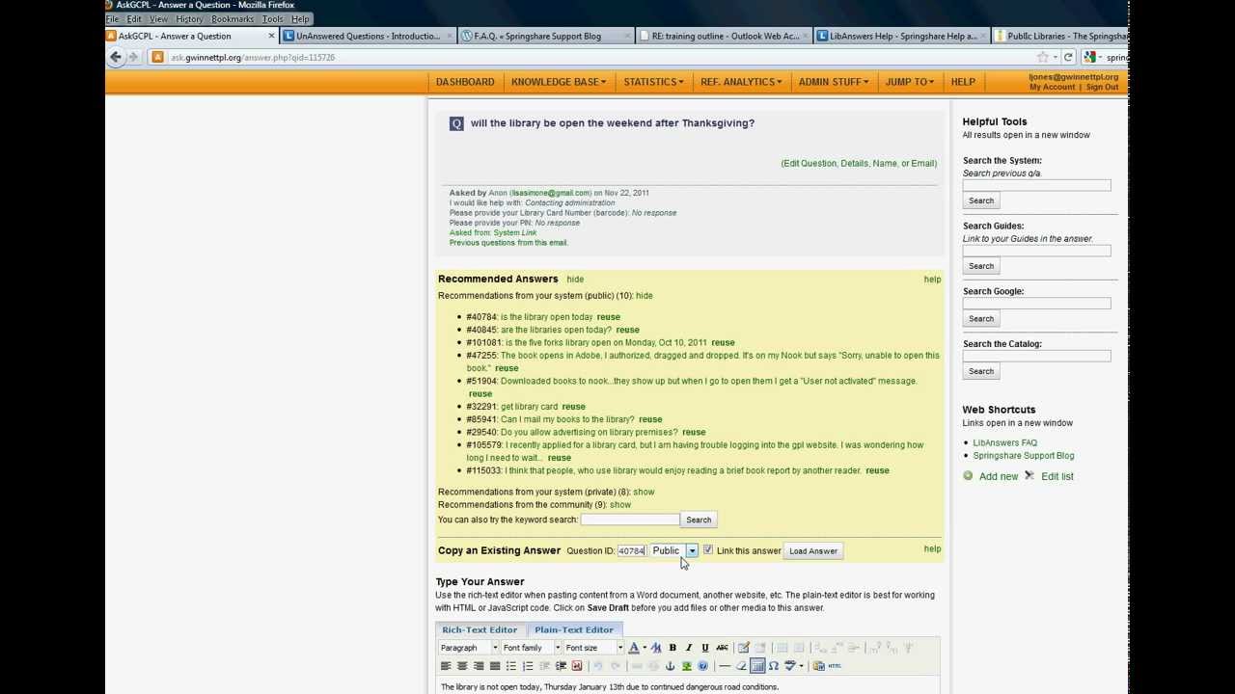Apply strikethrough formatting in the editor
The width and height of the screenshot is (1235, 694).
coord(722,648)
